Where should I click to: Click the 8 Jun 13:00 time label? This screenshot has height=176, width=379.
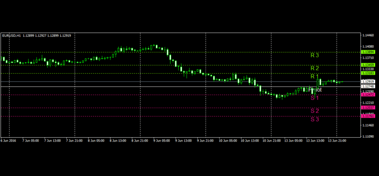coord(118,141)
